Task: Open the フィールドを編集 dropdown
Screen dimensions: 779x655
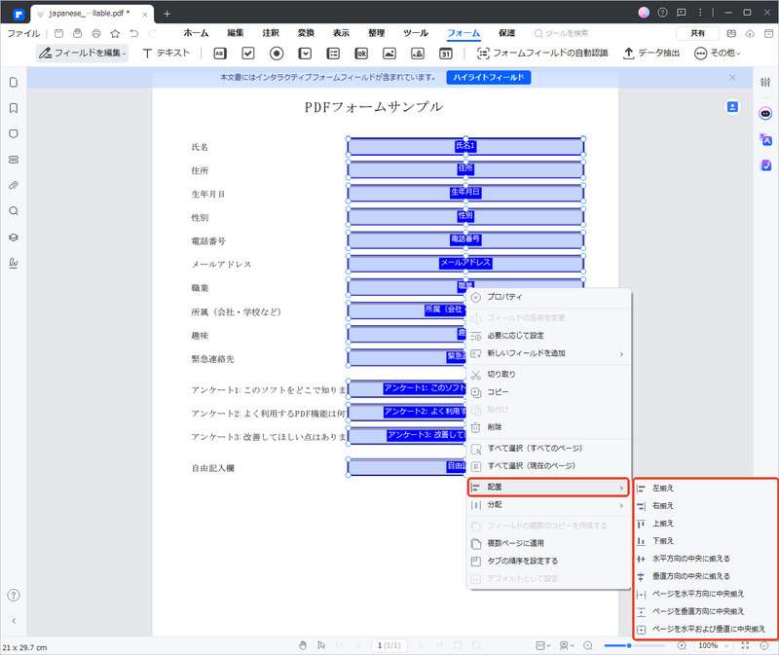Action: (x=83, y=53)
